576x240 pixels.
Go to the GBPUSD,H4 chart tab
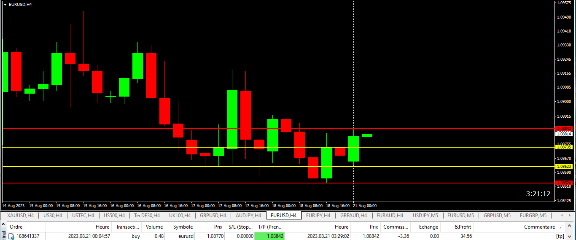tap(213, 216)
